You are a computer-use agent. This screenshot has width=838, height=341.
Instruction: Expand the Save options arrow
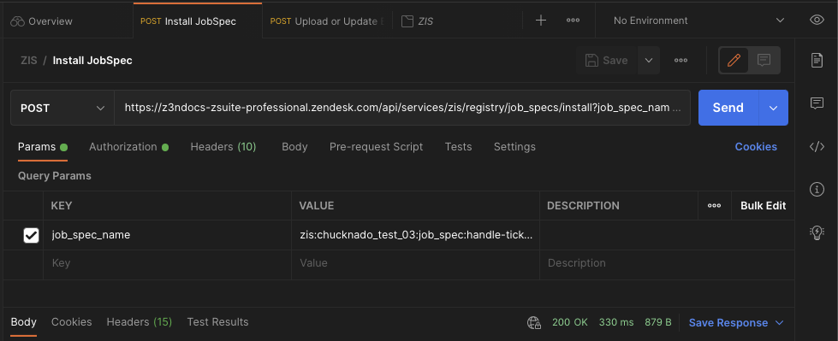[649, 61]
